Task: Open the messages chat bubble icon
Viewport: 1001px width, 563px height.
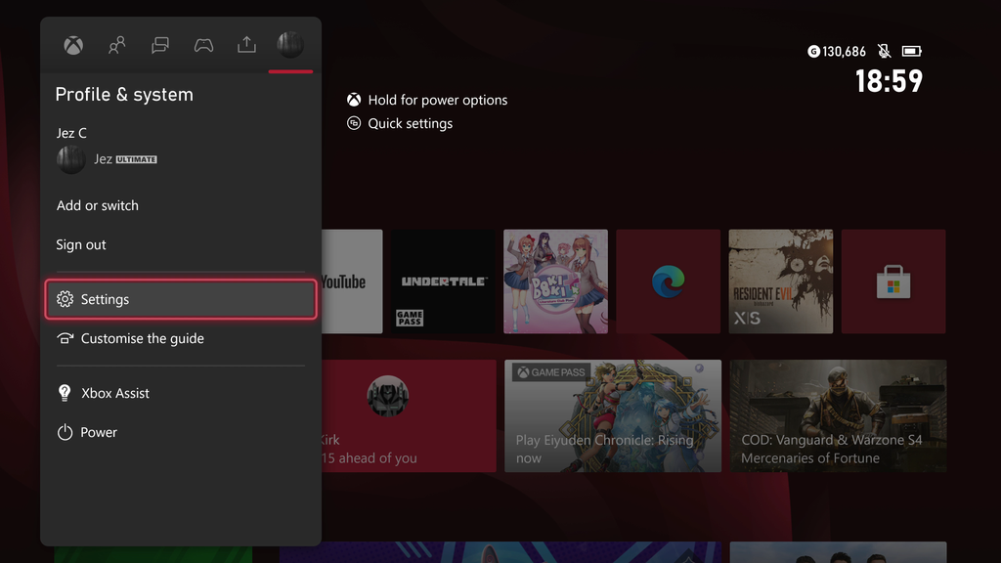Action: (159, 45)
